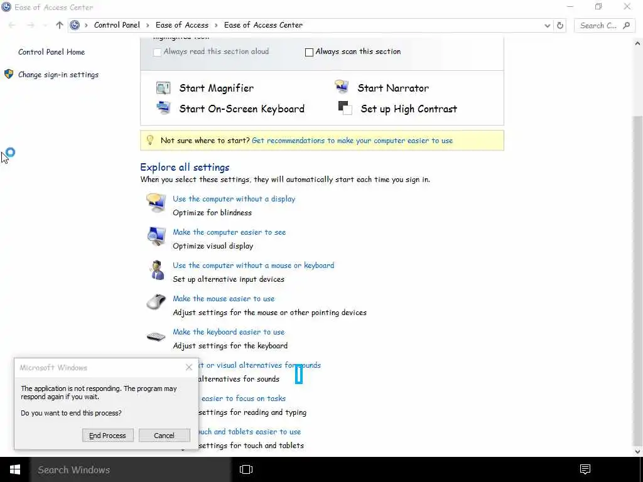Open the address bar history dropdown
The height and width of the screenshot is (482, 643).
pos(547,25)
